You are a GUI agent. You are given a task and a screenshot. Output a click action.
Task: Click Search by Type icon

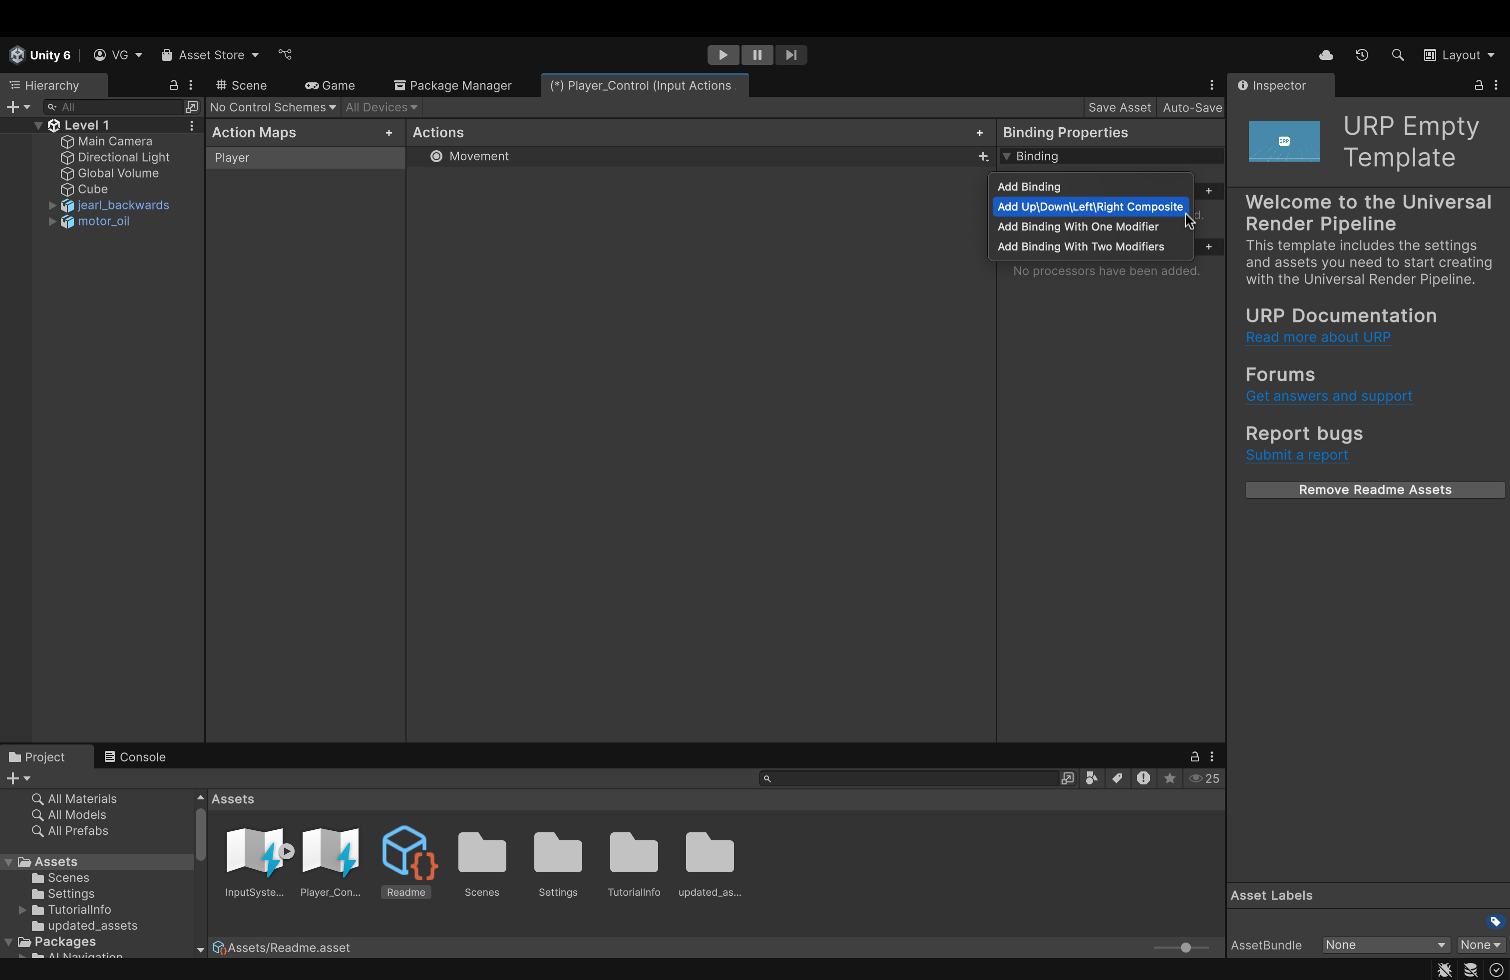click(1091, 778)
